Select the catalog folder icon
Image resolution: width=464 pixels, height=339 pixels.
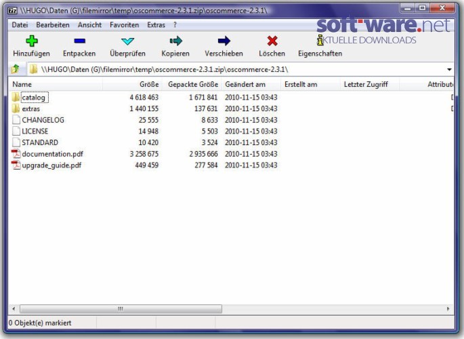(x=16, y=97)
